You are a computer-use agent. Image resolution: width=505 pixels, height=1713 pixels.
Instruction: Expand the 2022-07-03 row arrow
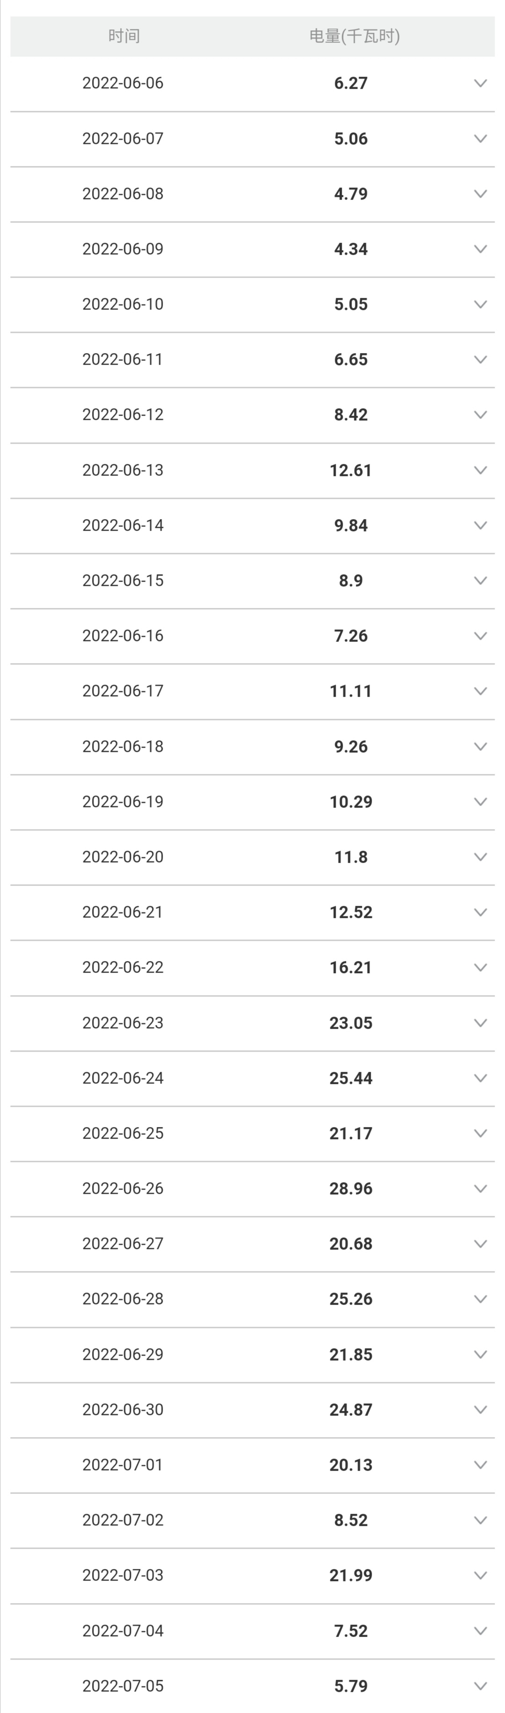(x=480, y=1575)
